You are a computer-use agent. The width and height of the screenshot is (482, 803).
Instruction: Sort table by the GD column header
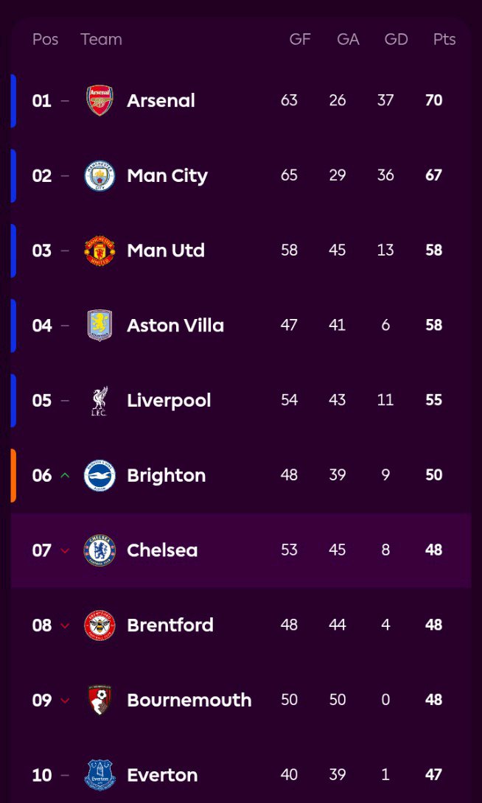[396, 40]
